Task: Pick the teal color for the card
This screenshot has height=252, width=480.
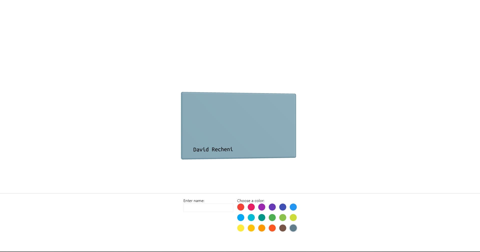Action: [x=262, y=218]
